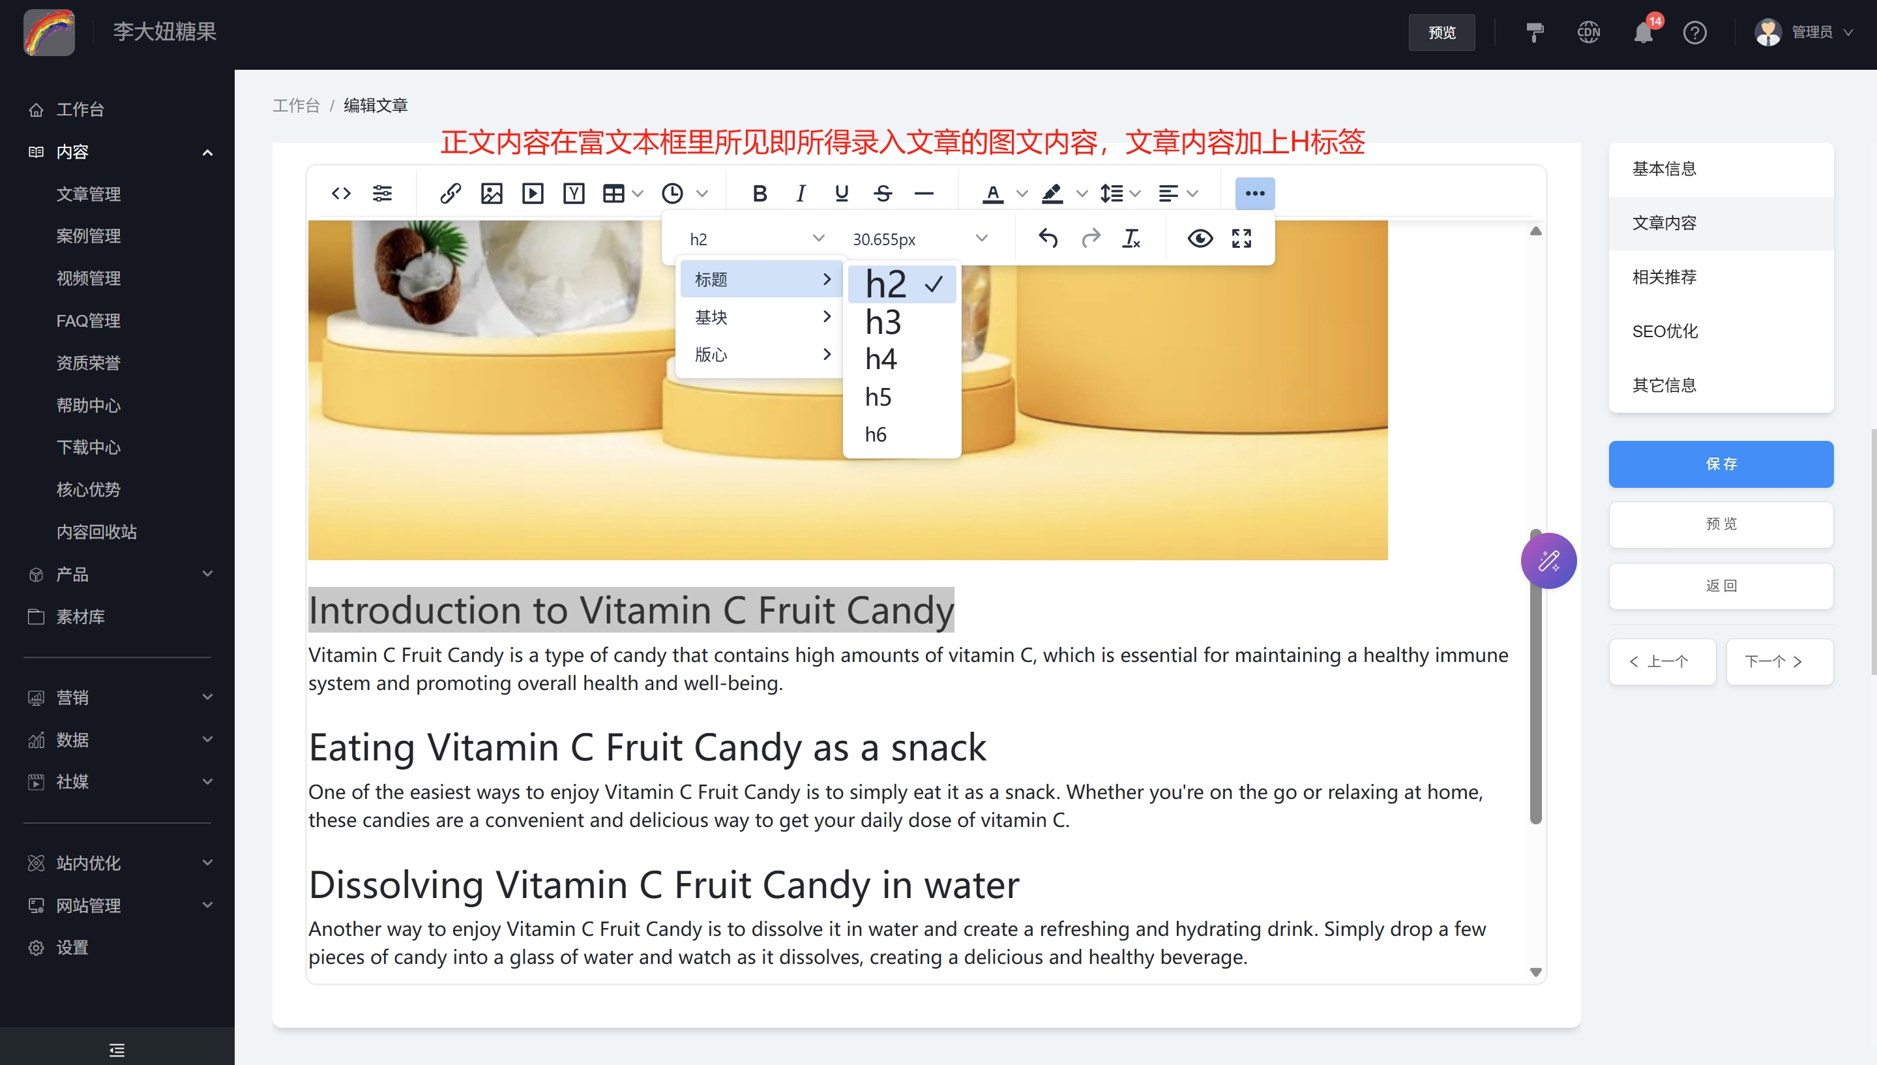Viewport: 1877px width, 1065px height.
Task: Go to 下一个 article
Action: pos(1779,661)
